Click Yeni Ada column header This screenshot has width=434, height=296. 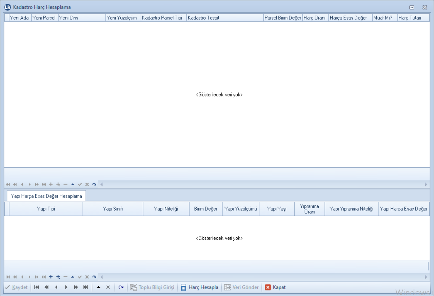[x=20, y=18]
